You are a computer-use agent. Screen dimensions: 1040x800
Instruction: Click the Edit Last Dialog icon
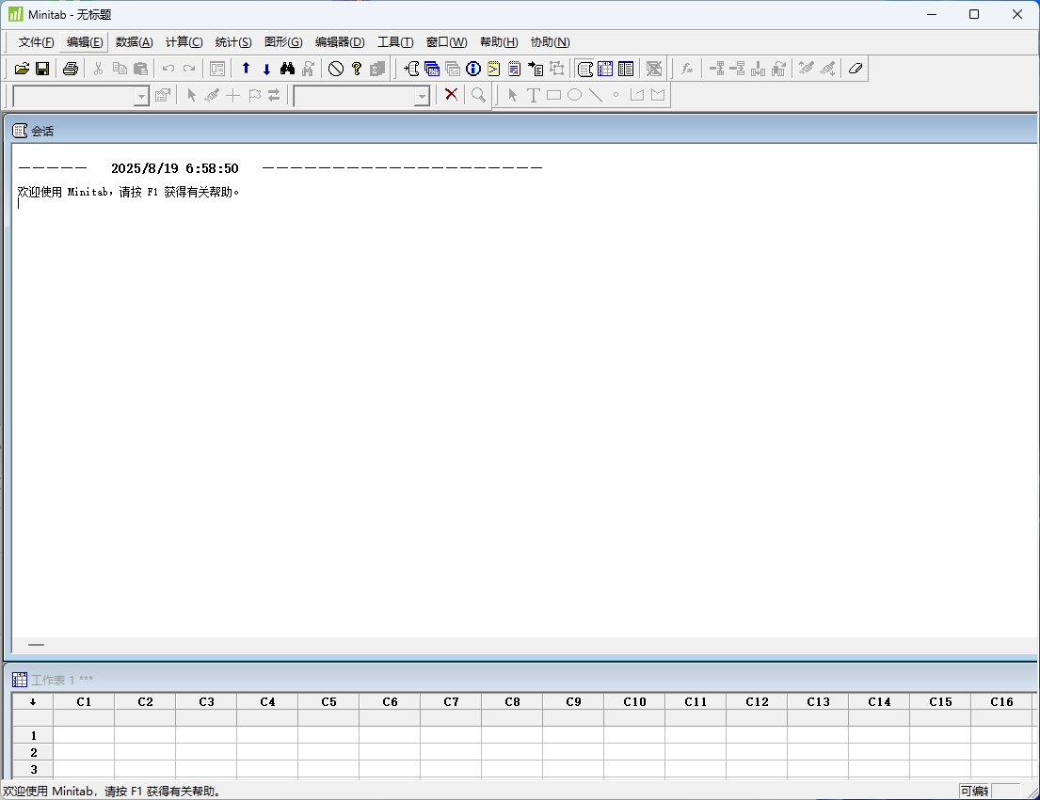[217, 69]
